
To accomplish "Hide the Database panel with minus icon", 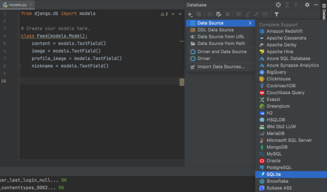I will 316,5.
